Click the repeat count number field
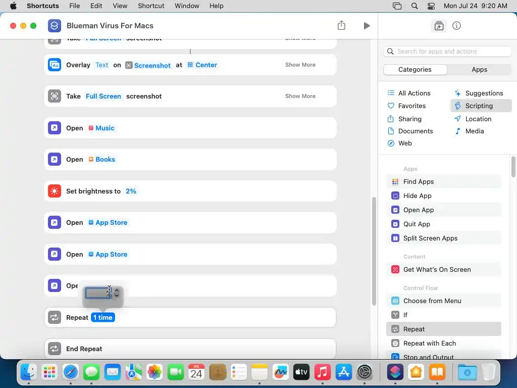This screenshot has width=517, height=388. pos(98,293)
